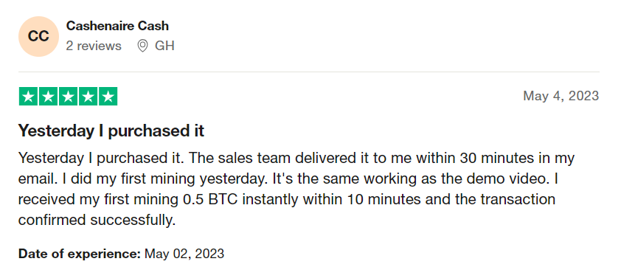Click the 'Date of experience:' label

coord(80,253)
